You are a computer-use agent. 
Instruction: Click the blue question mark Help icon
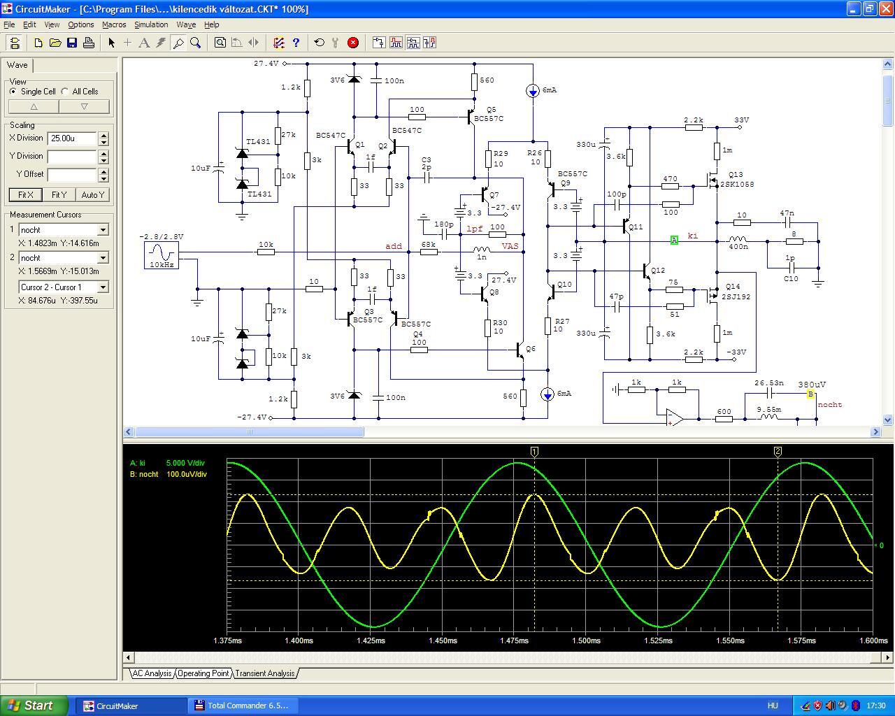click(x=296, y=43)
